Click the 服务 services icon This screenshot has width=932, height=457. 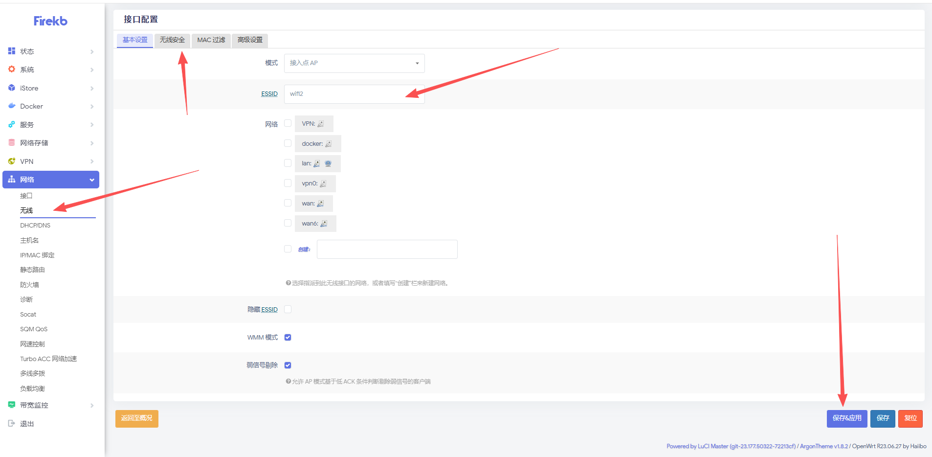coord(12,124)
